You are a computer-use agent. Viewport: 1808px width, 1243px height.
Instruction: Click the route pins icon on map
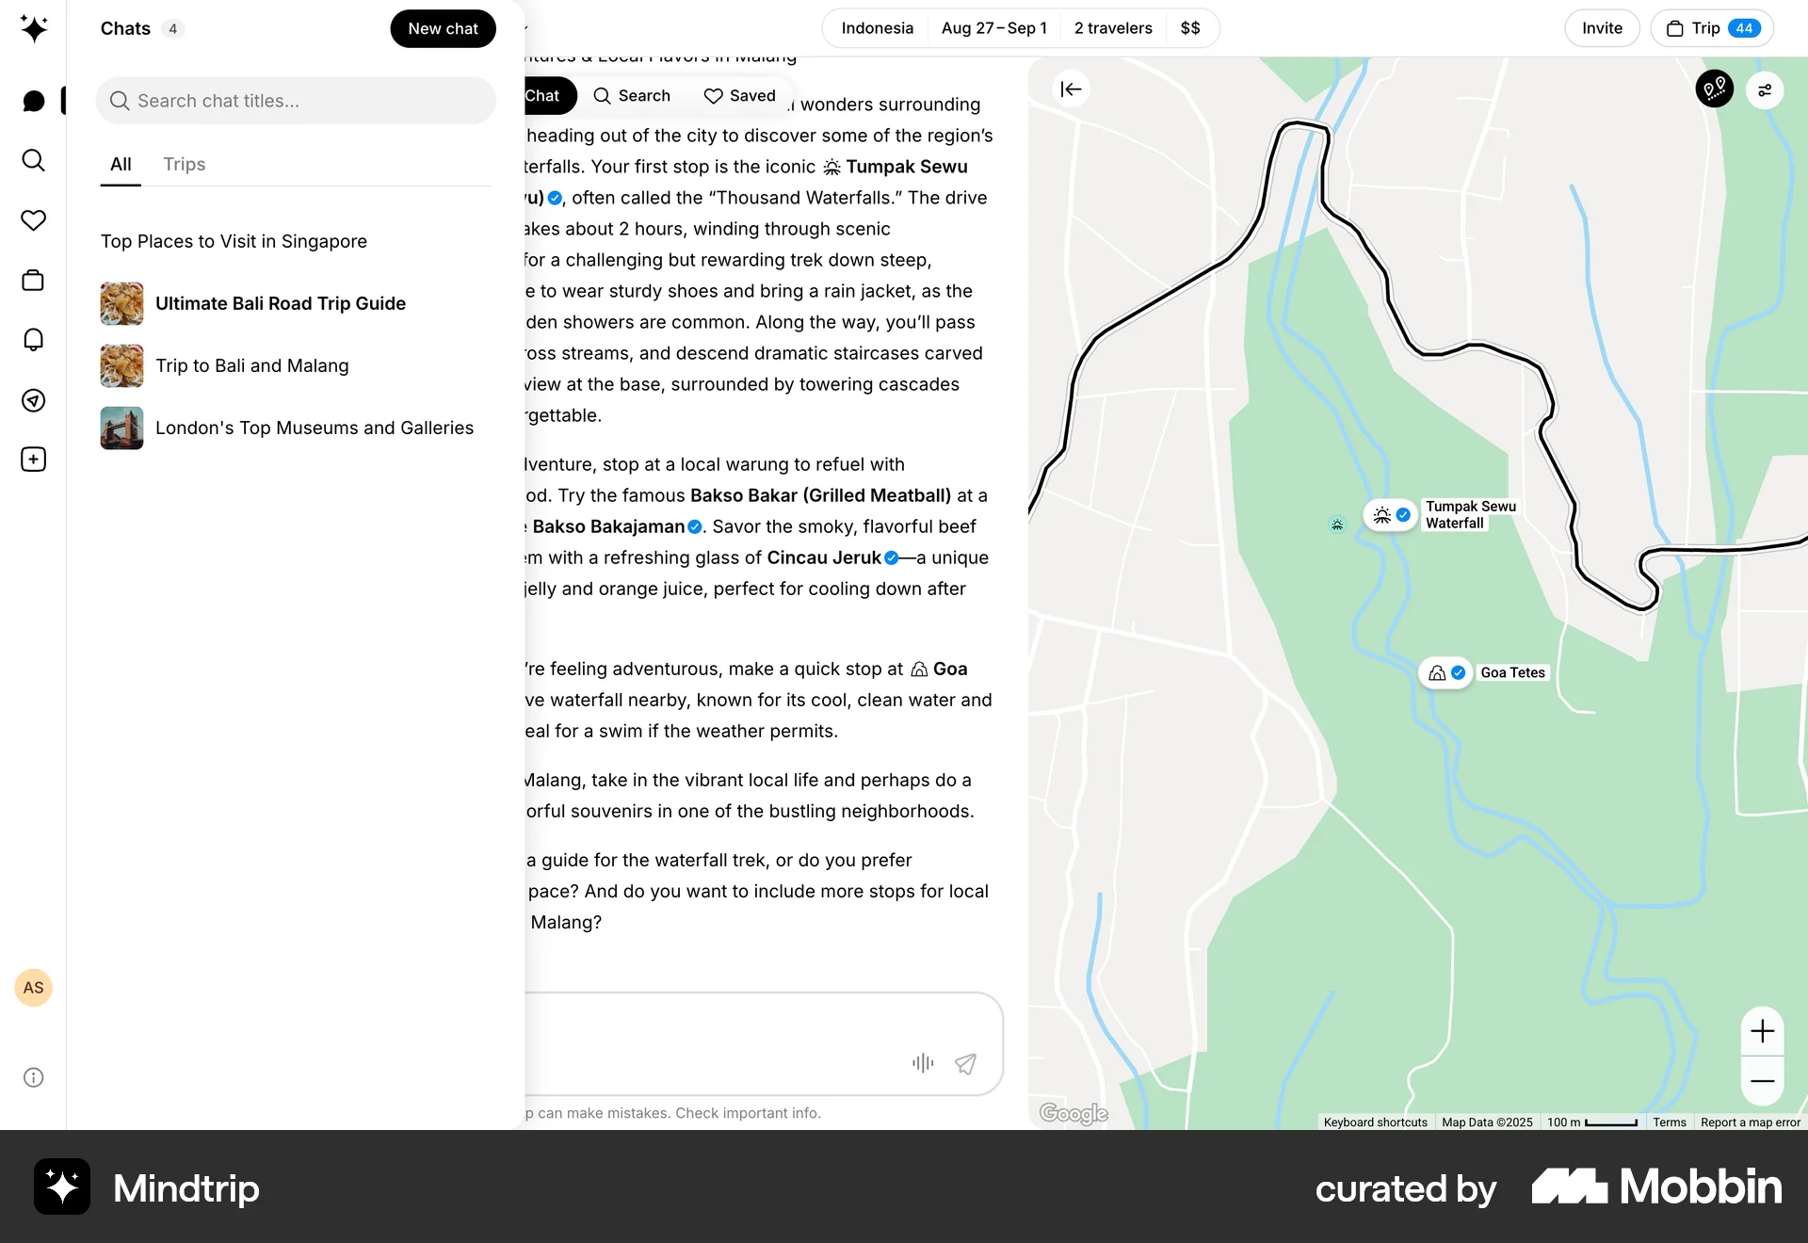1714,89
